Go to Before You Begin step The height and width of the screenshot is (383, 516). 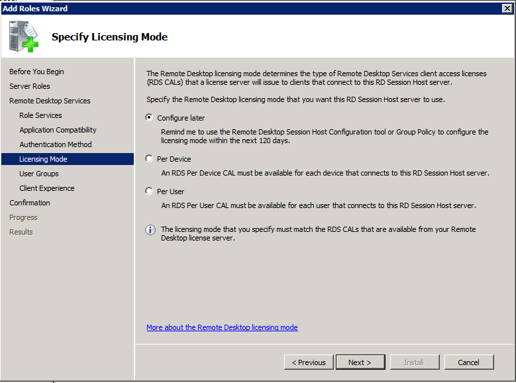point(36,72)
